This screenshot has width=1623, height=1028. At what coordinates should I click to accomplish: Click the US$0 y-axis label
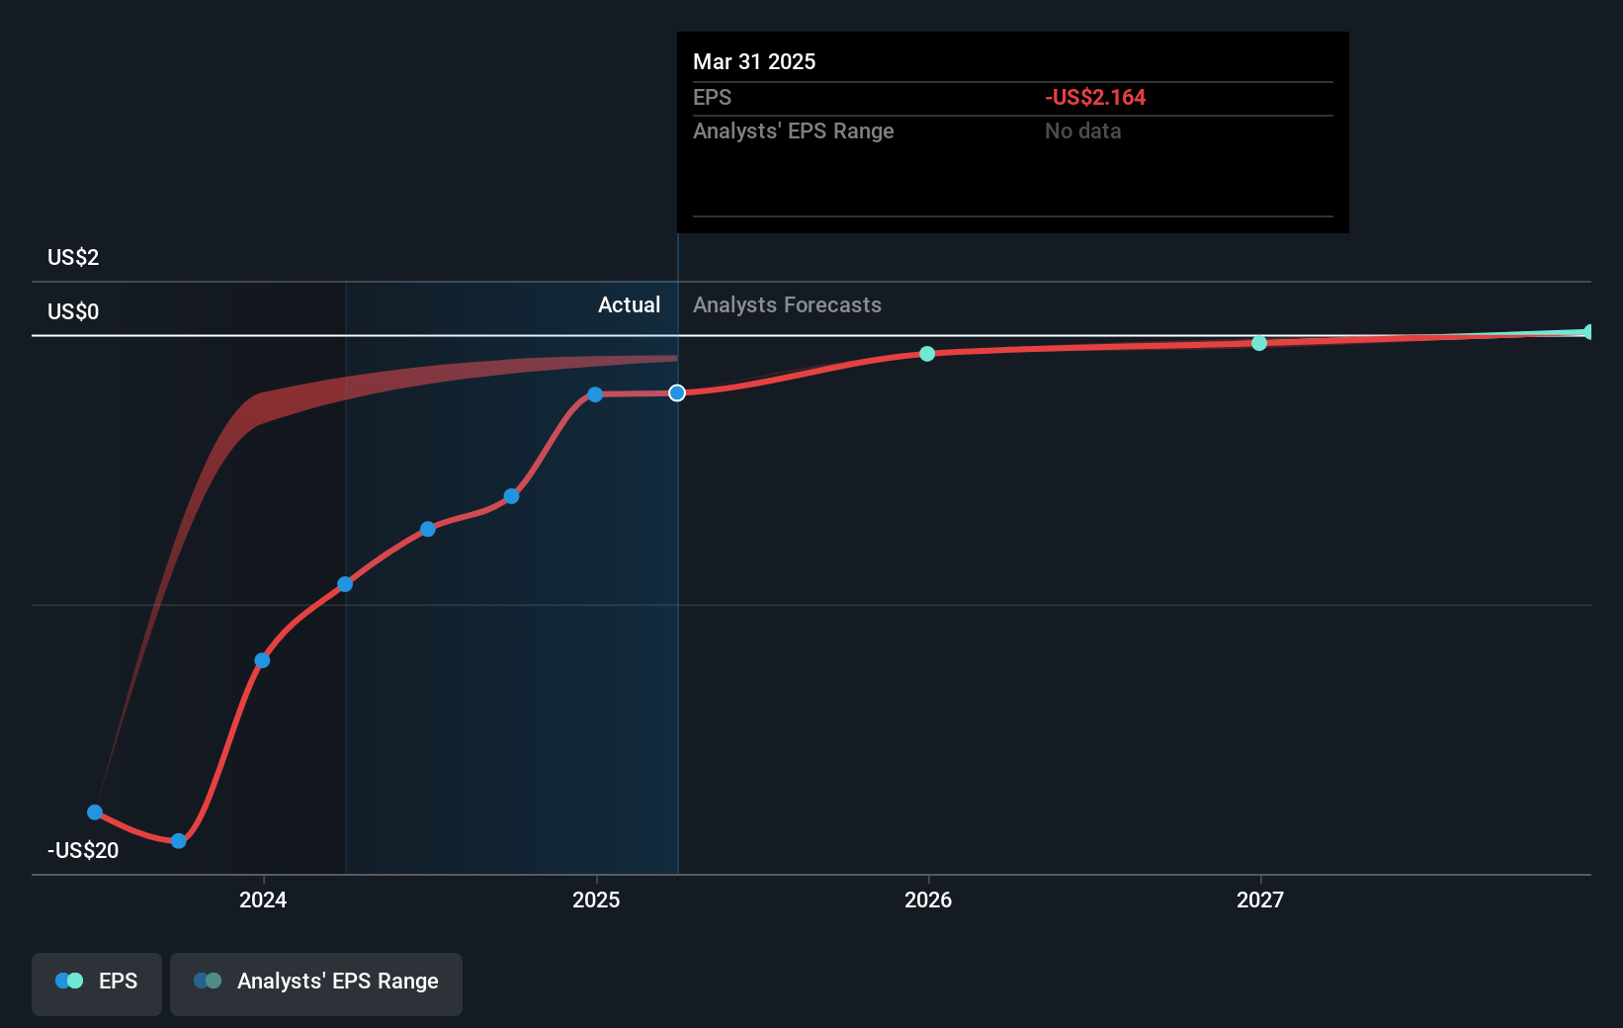click(73, 311)
